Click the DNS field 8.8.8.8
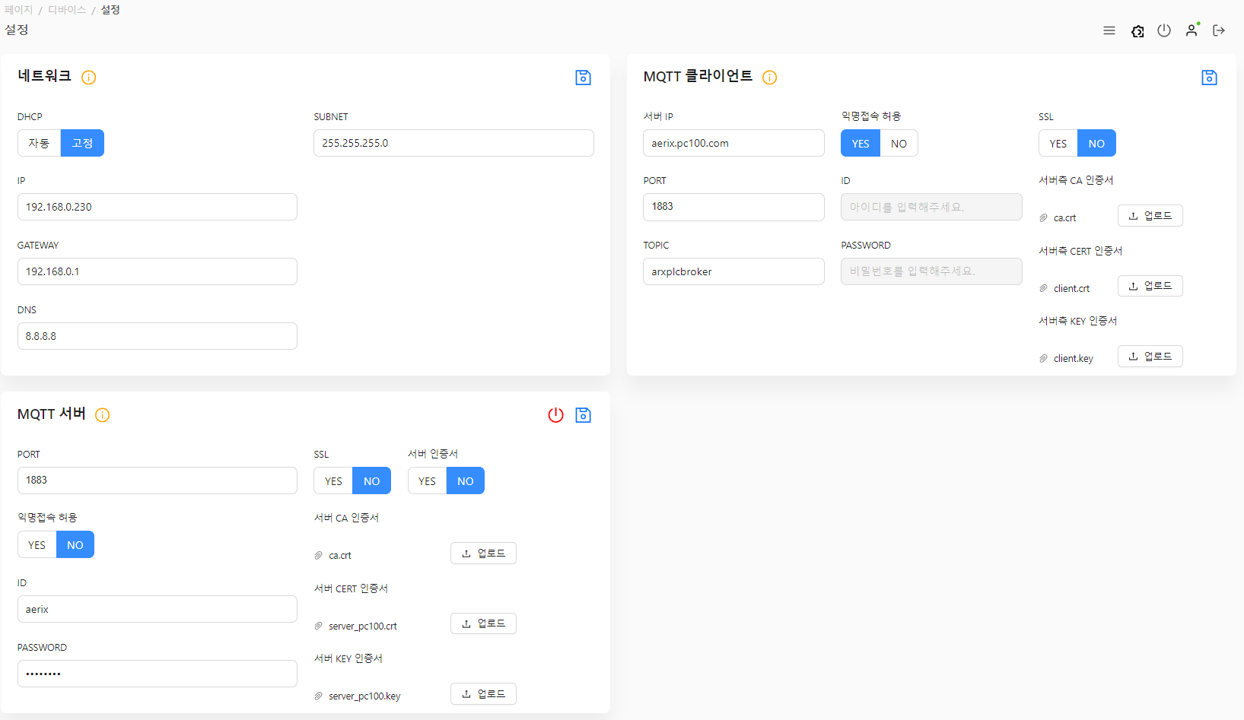The width and height of the screenshot is (1244, 720). (x=157, y=336)
